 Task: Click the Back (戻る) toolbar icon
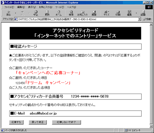[x=9, y=13]
